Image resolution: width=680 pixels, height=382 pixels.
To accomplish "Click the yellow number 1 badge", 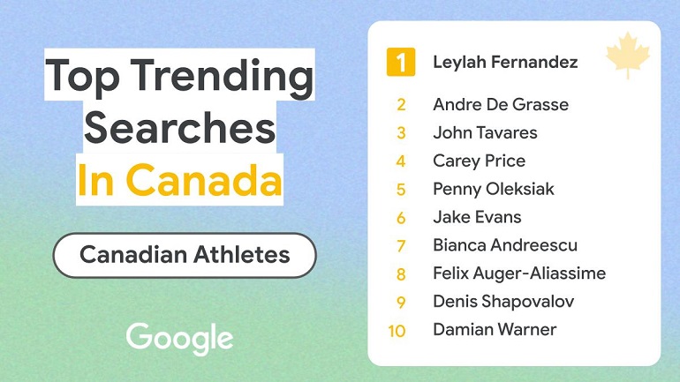I will 401,62.
